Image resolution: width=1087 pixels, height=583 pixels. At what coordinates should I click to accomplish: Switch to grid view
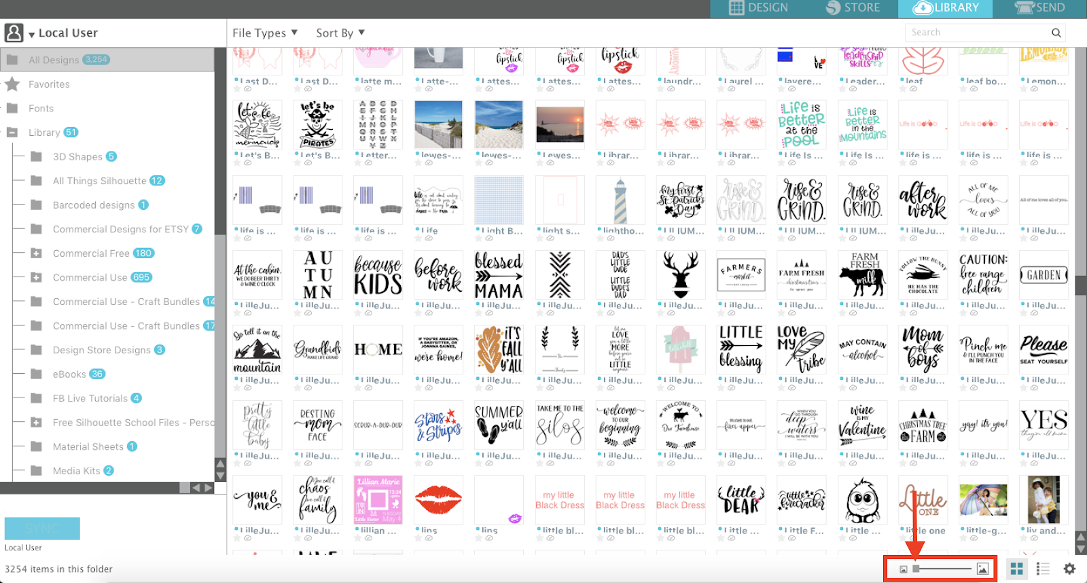(x=1016, y=569)
